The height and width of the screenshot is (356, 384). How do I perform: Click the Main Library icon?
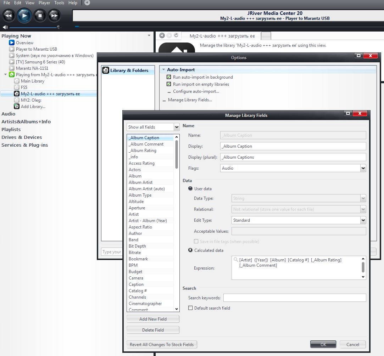coord(17,81)
